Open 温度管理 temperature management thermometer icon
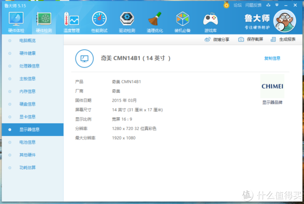The height and width of the screenshot is (204, 304). pyautogui.click(x=71, y=19)
